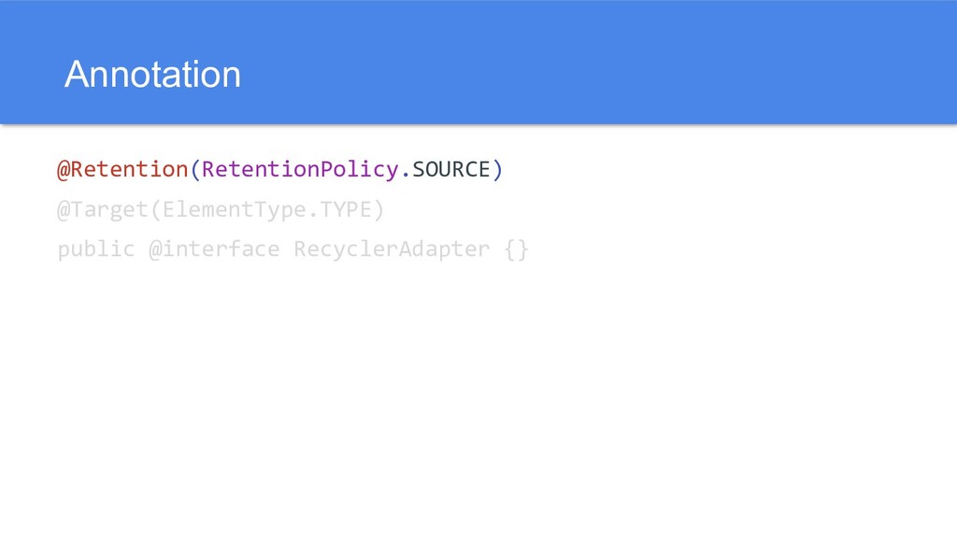Click the first line of code
Screen dimensions: 957x538
tap(280, 170)
